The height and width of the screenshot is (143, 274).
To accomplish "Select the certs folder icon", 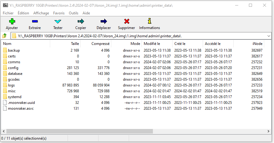I will pos(5,56).
